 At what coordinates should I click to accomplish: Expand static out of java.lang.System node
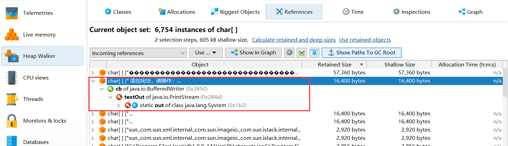pos(119,105)
